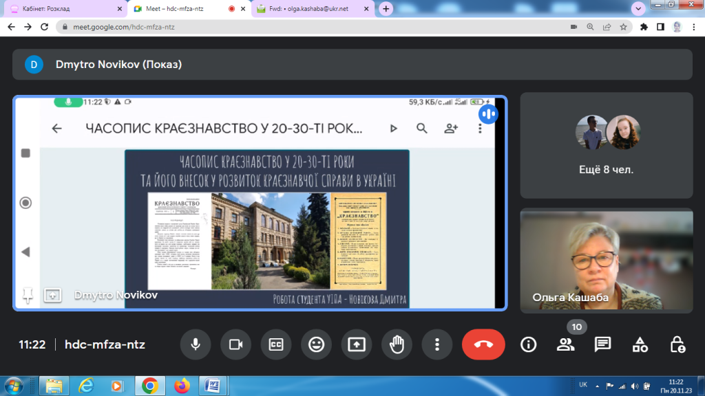The height and width of the screenshot is (396, 705).
Task: Open the chat with everyone panel
Action: (602, 344)
